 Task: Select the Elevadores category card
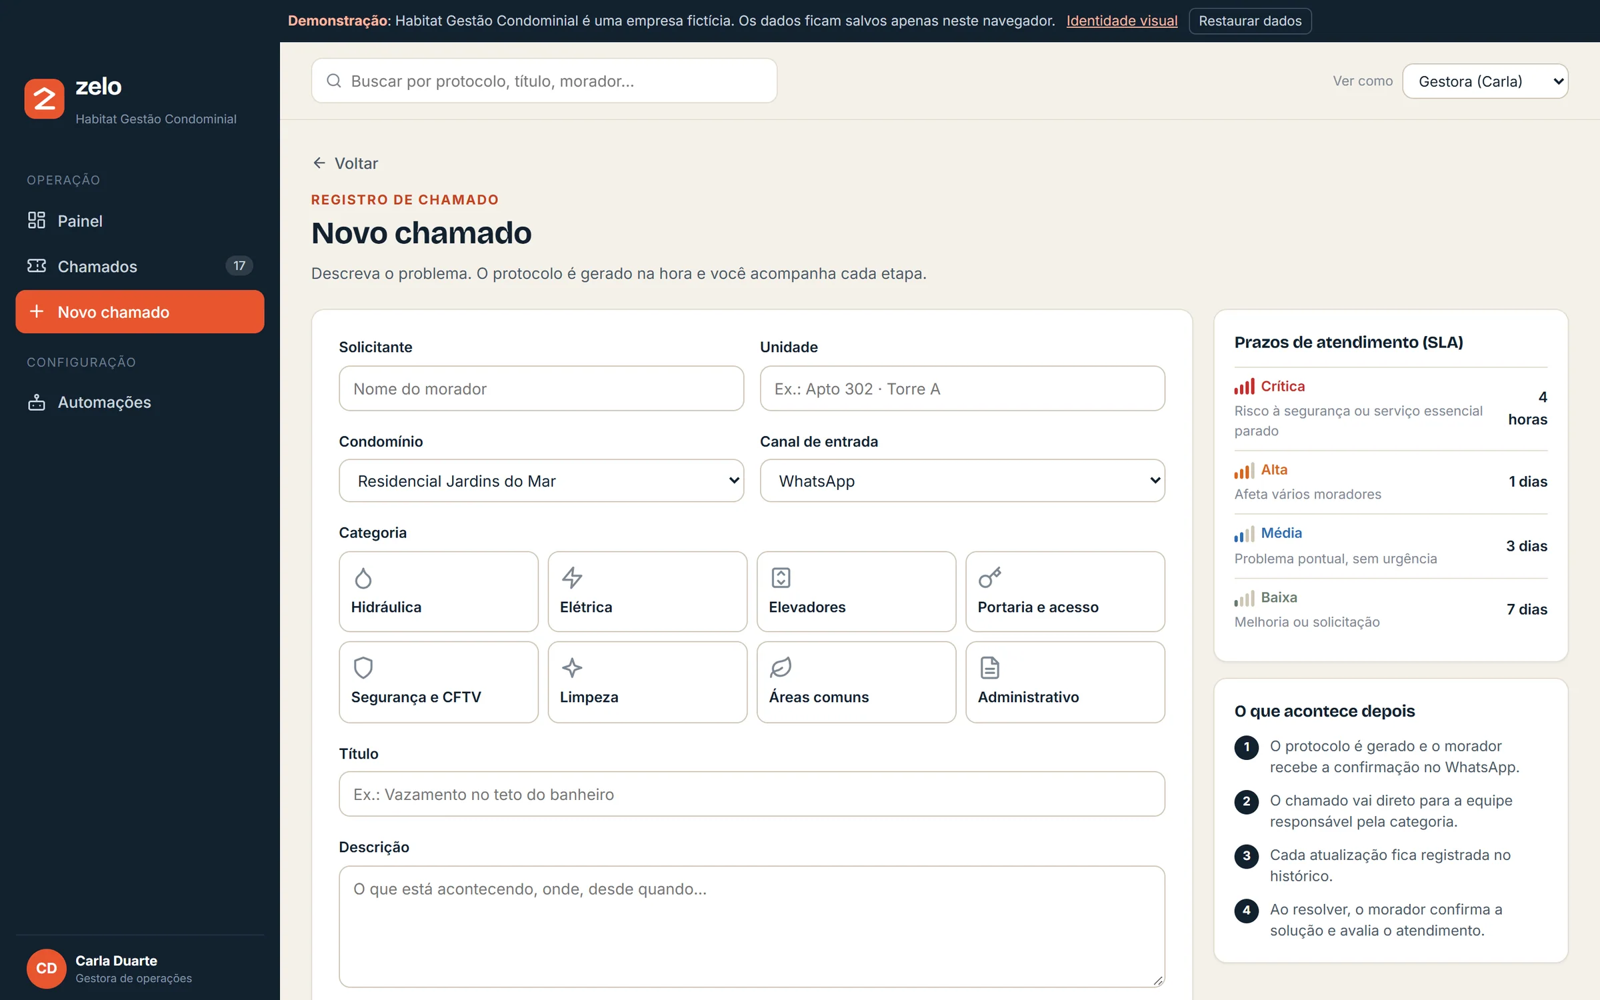pyautogui.click(x=856, y=591)
